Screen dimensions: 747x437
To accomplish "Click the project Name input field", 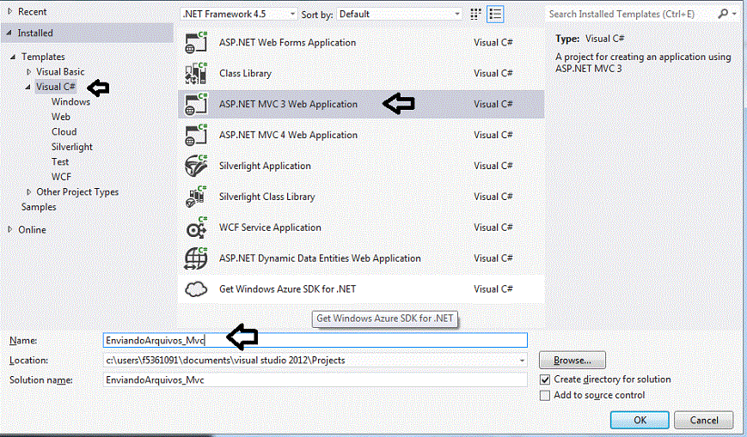I will pos(315,340).
